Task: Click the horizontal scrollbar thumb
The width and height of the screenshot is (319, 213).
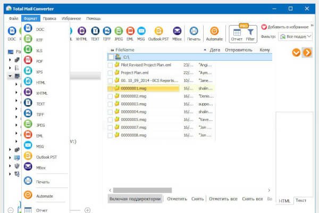Action: tap(142, 190)
